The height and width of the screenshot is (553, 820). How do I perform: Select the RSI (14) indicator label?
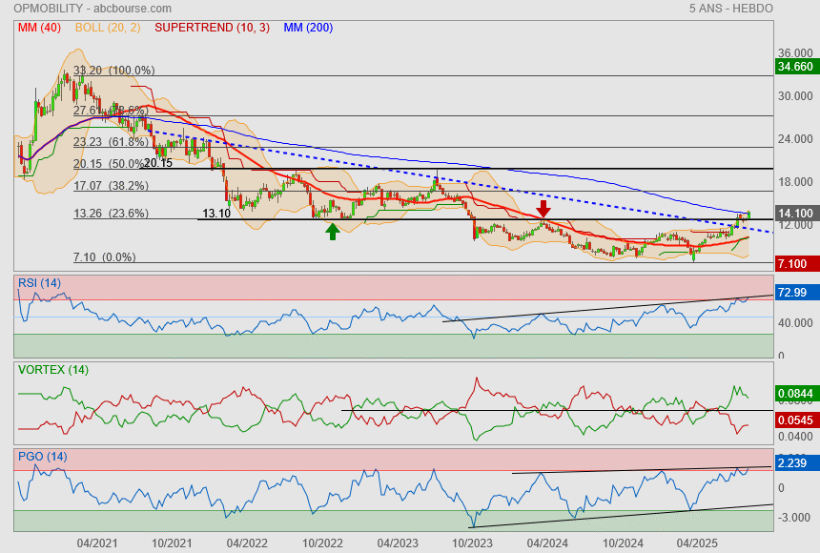pyautogui.click(x=39, y=282)
